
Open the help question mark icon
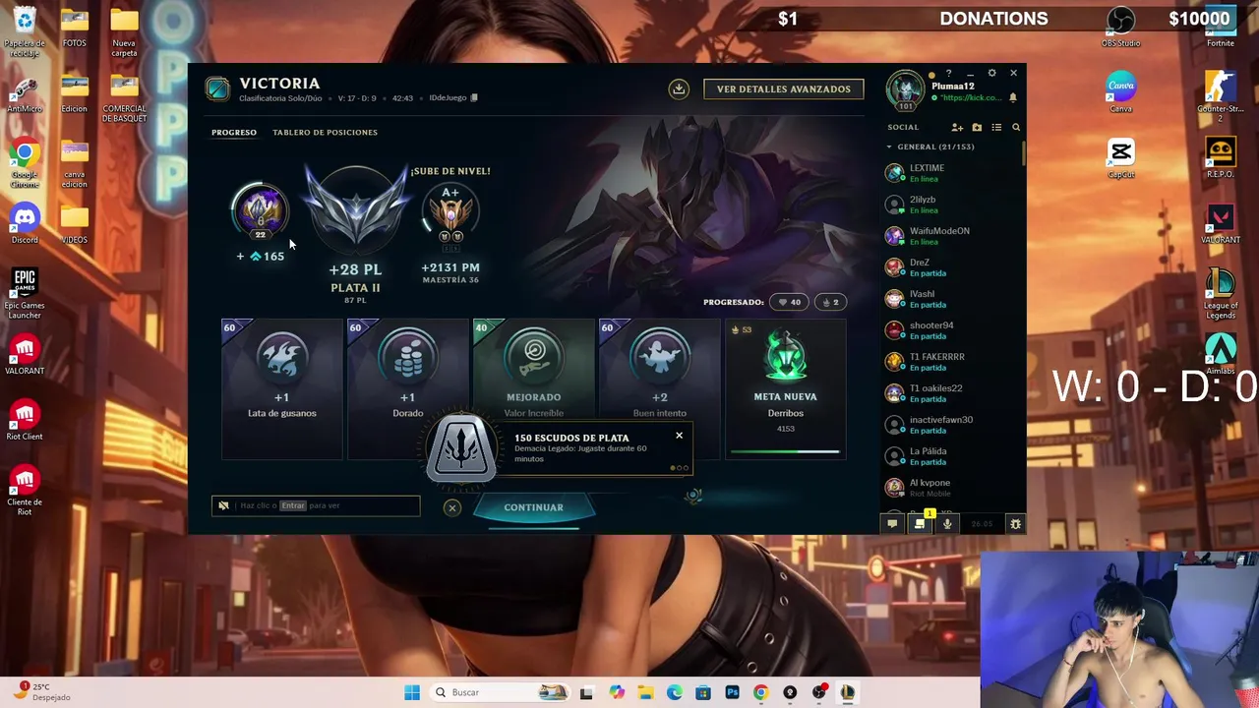click(949, 73)
